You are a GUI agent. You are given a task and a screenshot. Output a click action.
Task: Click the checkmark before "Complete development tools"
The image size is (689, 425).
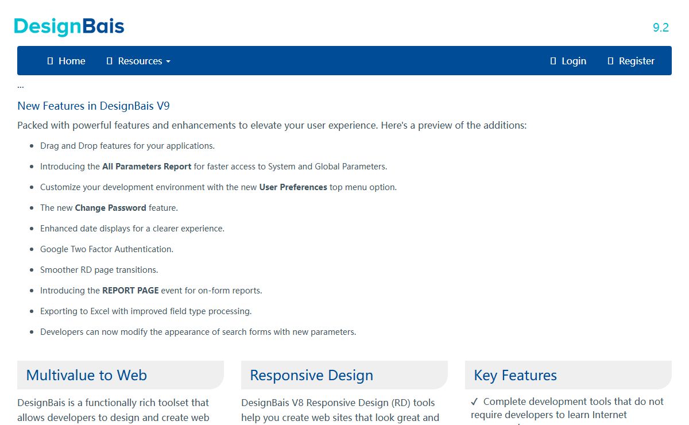(x=474, y=401)
